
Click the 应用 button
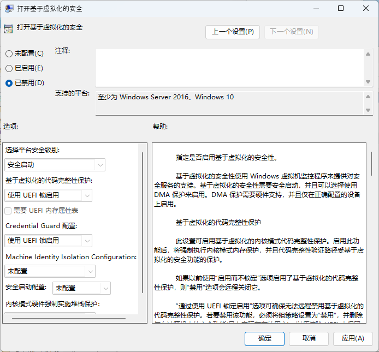[353, 338]
